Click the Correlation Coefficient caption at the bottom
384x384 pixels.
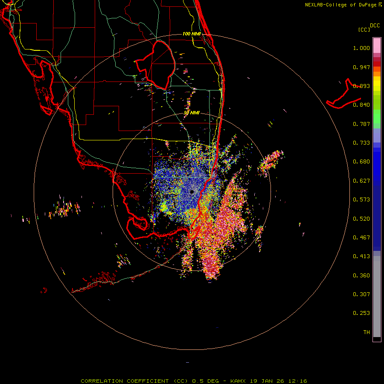coord(194,381)
